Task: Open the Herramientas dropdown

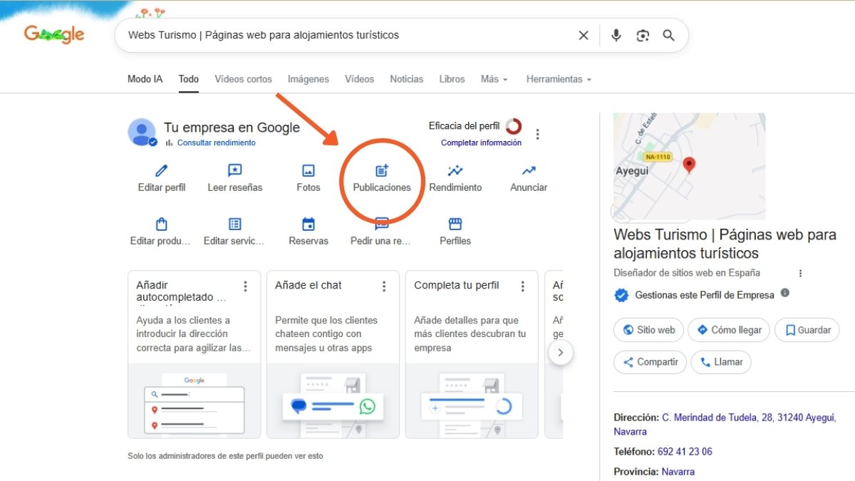Action: pos(558,79)
